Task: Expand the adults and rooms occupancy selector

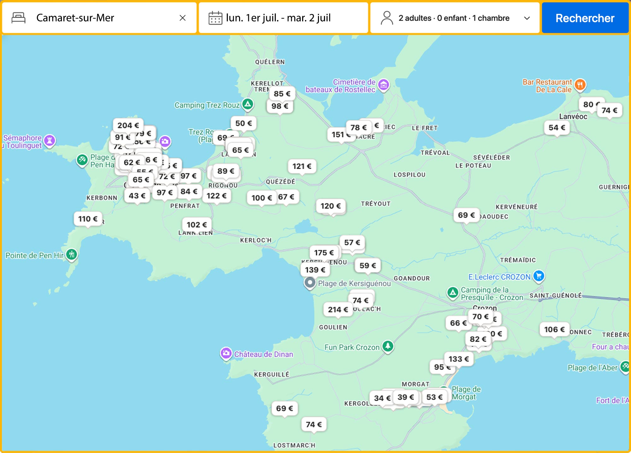Action: [x=454, y=18]
